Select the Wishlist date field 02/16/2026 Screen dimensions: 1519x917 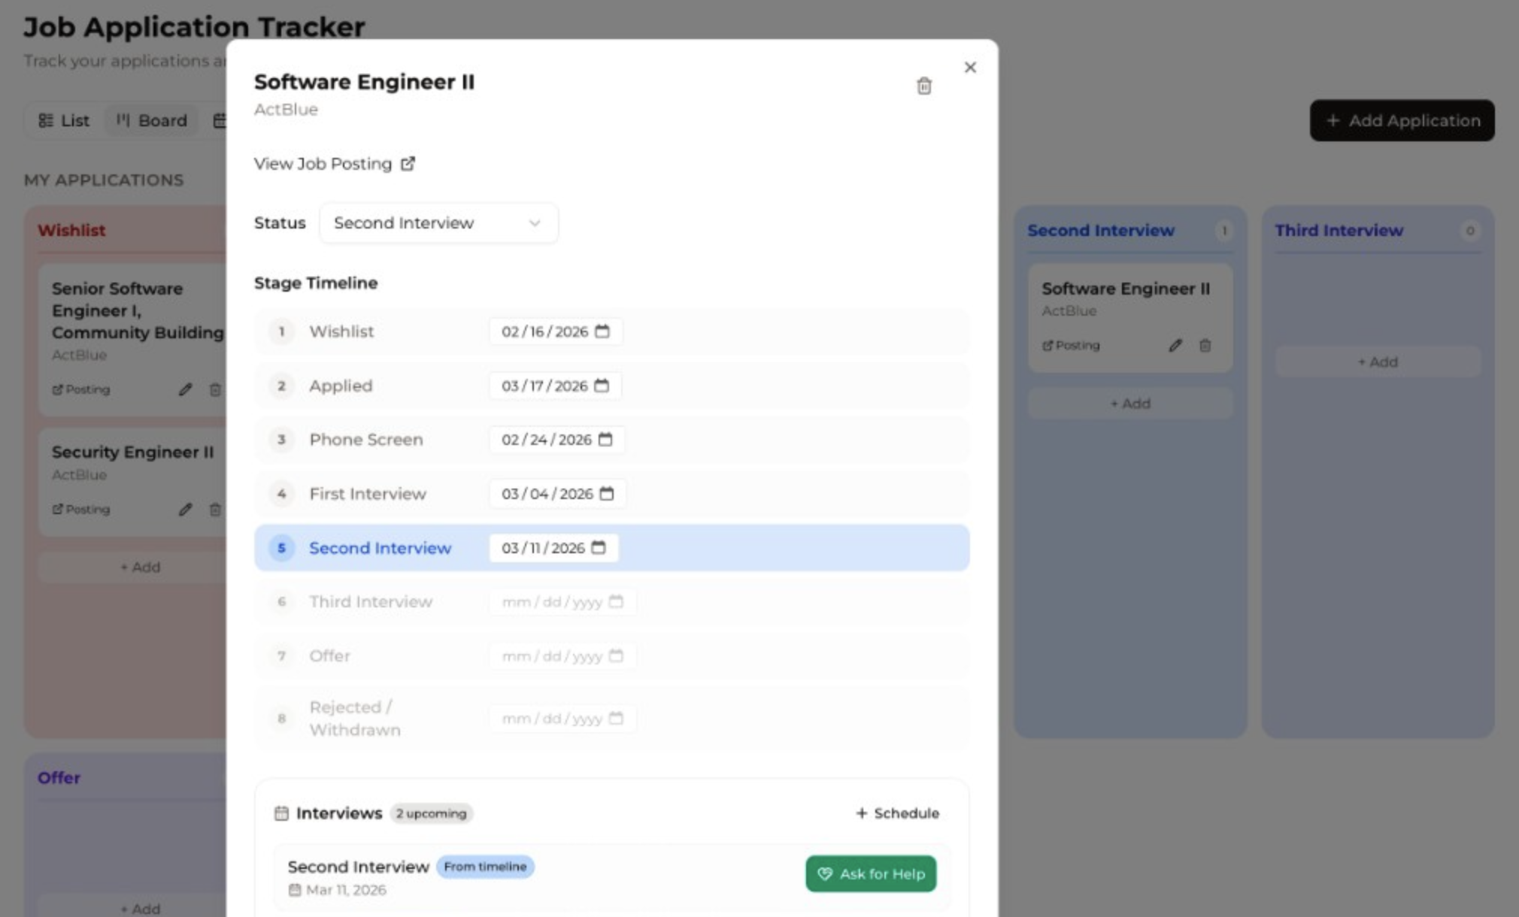[x=556, y=331]
